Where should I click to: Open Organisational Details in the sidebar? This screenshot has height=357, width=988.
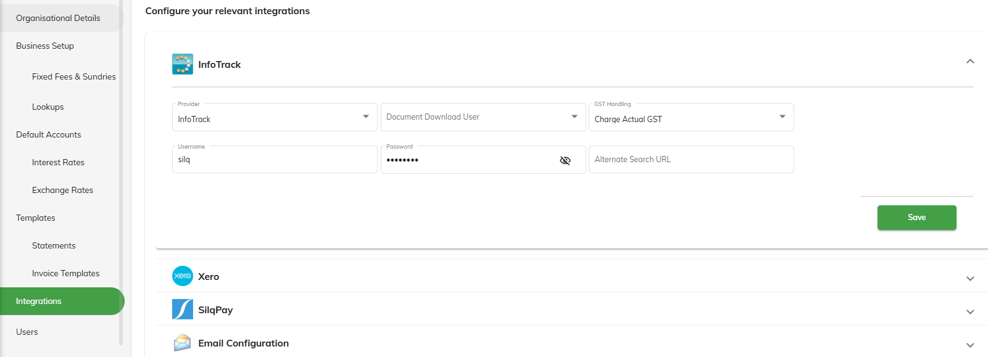click(58, 18)
